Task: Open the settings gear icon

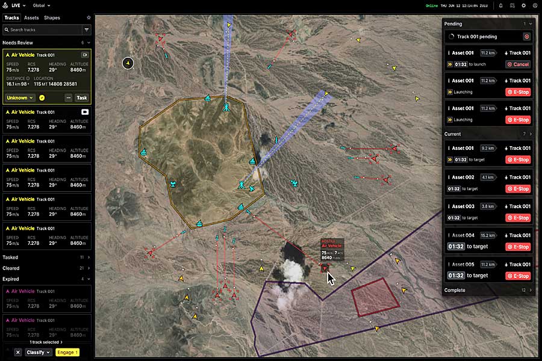Action: 523,5
